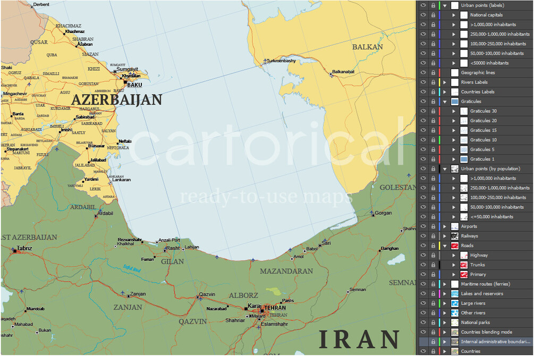
Task: Click the Roads layer red thumbnail
Action: (455, 245)
